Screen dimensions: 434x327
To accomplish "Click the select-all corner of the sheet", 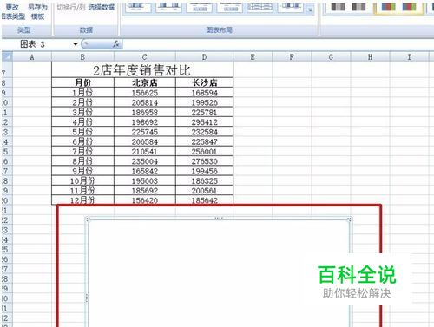I will point(6,56).
